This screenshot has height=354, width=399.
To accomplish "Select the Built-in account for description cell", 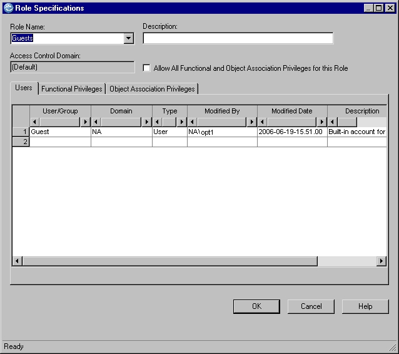I will click(357, 132).
